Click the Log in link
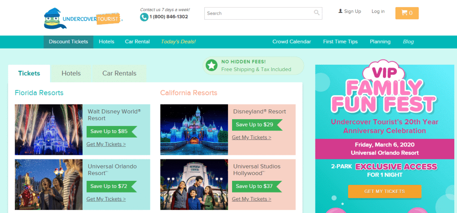 [x=378, y=11]
